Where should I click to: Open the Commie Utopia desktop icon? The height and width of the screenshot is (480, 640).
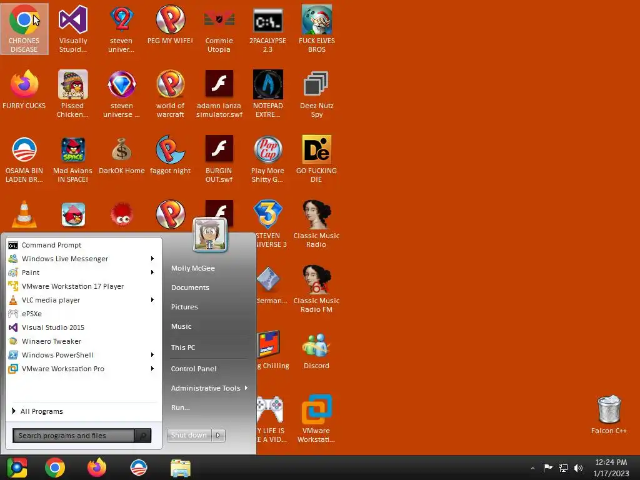coord(219,29)
